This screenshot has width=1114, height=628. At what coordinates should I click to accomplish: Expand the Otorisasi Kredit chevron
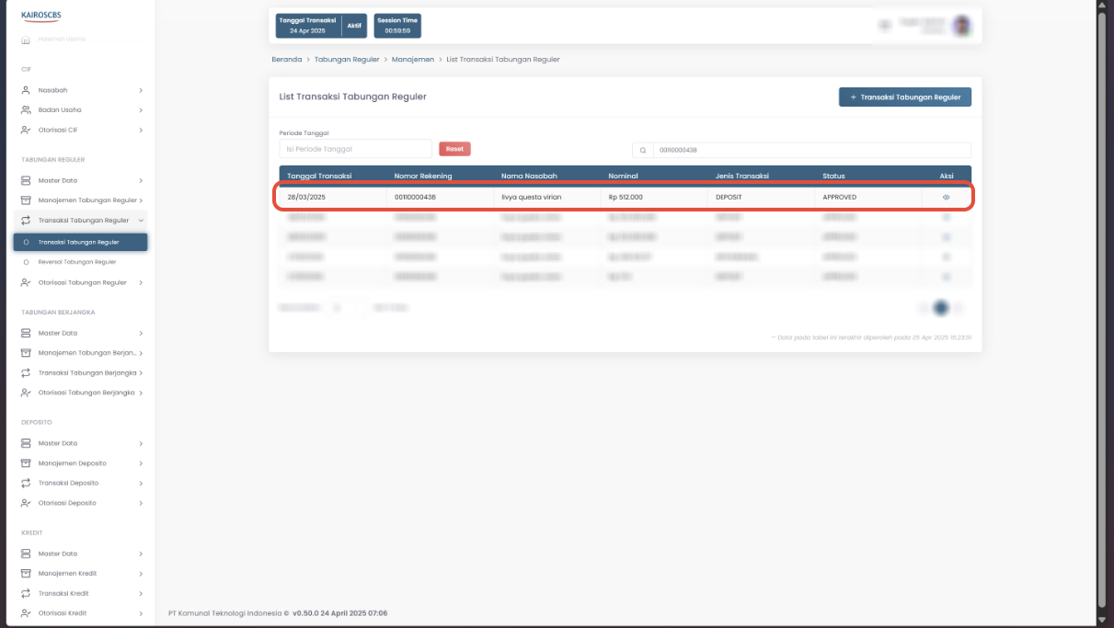coord(141,613)
